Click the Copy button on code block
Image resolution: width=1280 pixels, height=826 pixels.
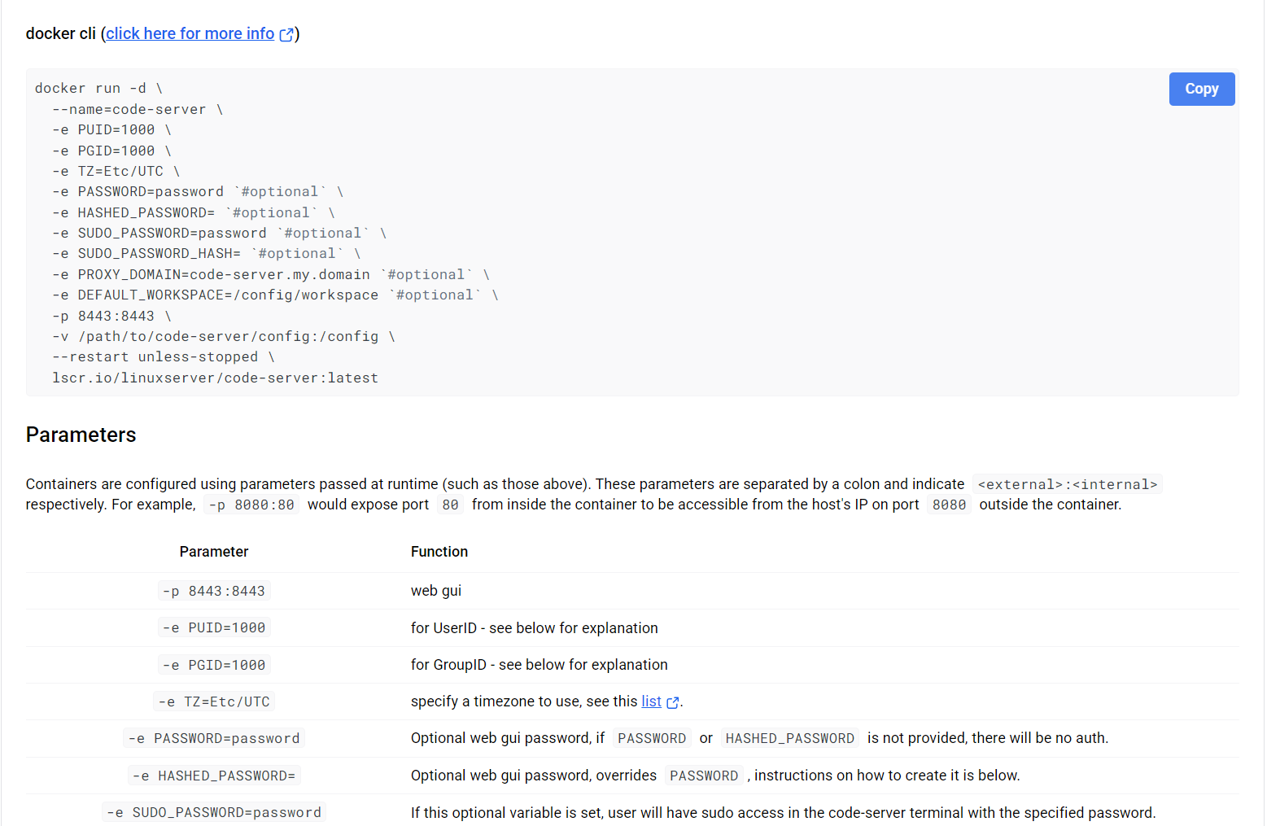1201,89
